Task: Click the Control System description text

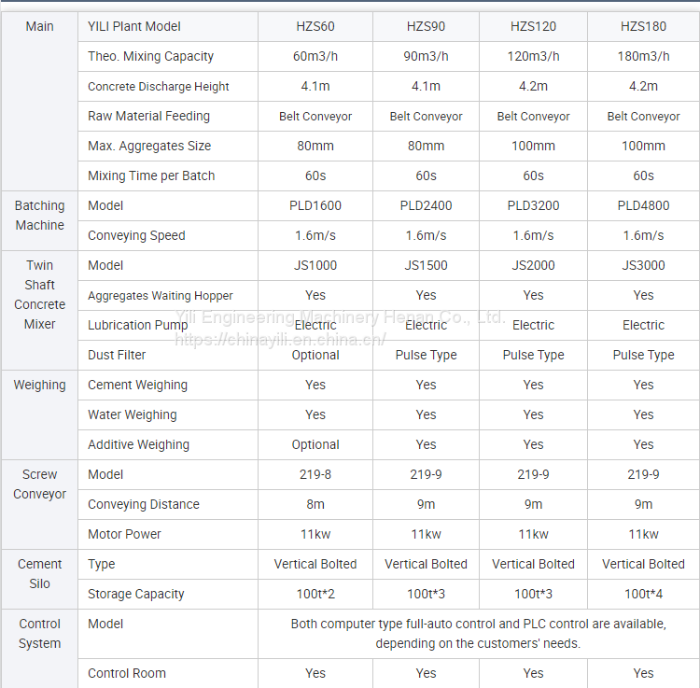Action: pos(478,633)
